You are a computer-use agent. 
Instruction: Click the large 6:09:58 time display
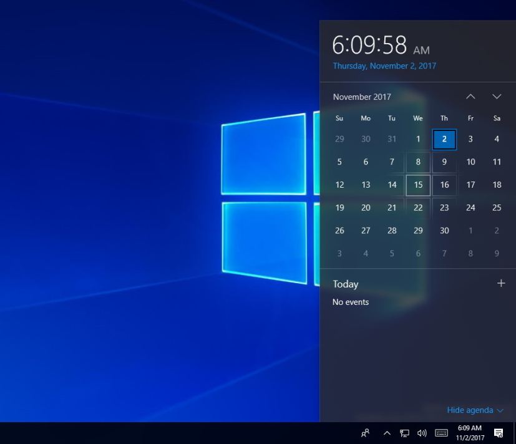[x=371, y=45]
